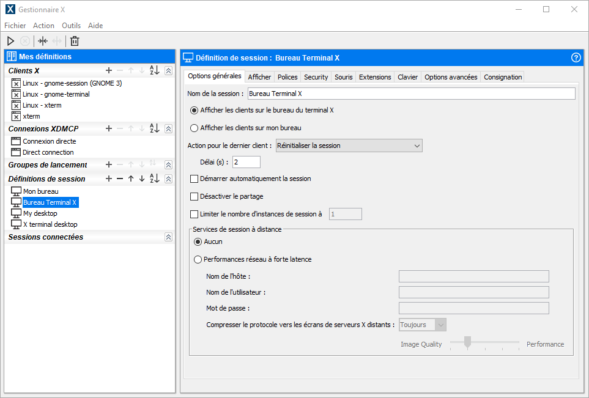The width and height of the screenshot is (589, 398).
Task: Click the trash delete icon in toolbar
Action: 75,41
